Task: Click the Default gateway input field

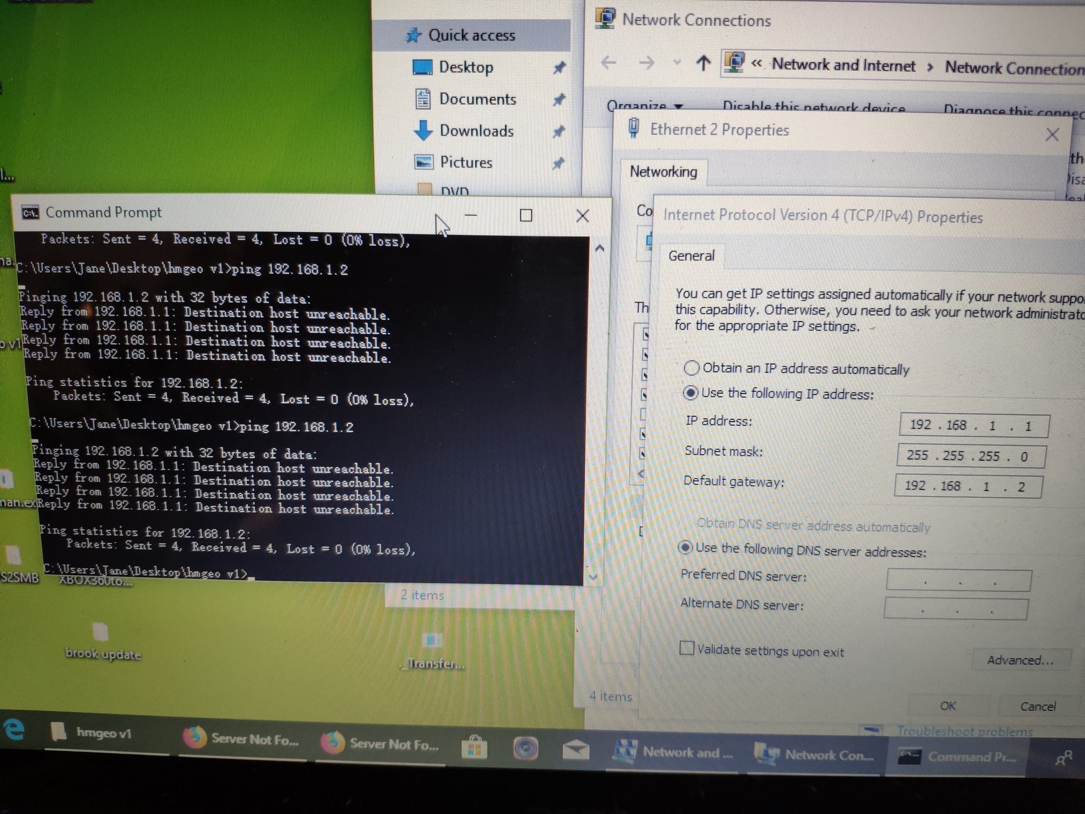Action: (x=968, y=486)
